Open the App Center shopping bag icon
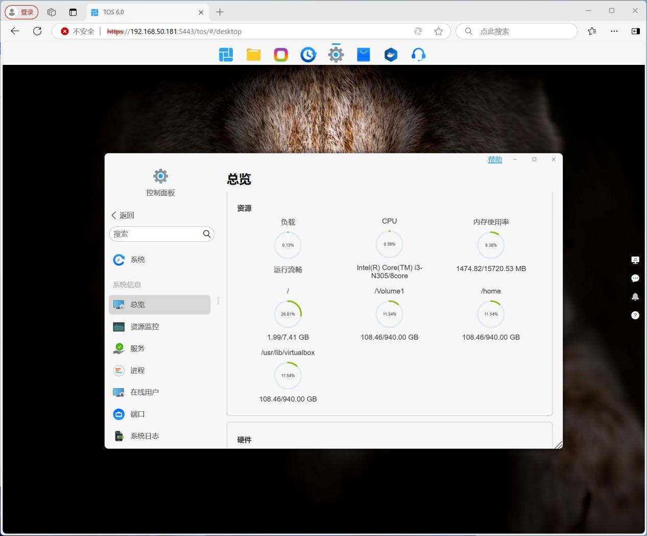Viewport: 647px width, 536px height. tap(363, 55)
